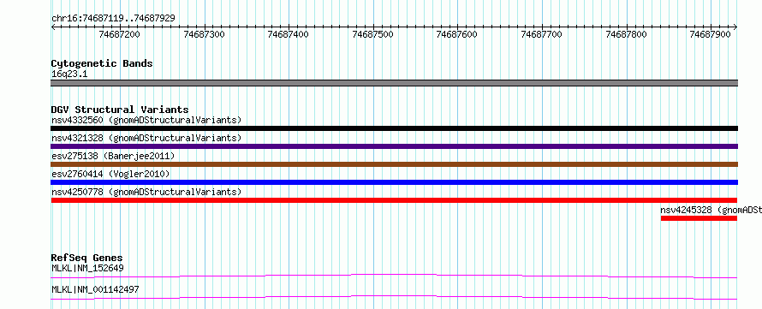Click the Cytogenetic Bands track heading
762x309 pixels.
pyautogui.click(x=102, y=63)
